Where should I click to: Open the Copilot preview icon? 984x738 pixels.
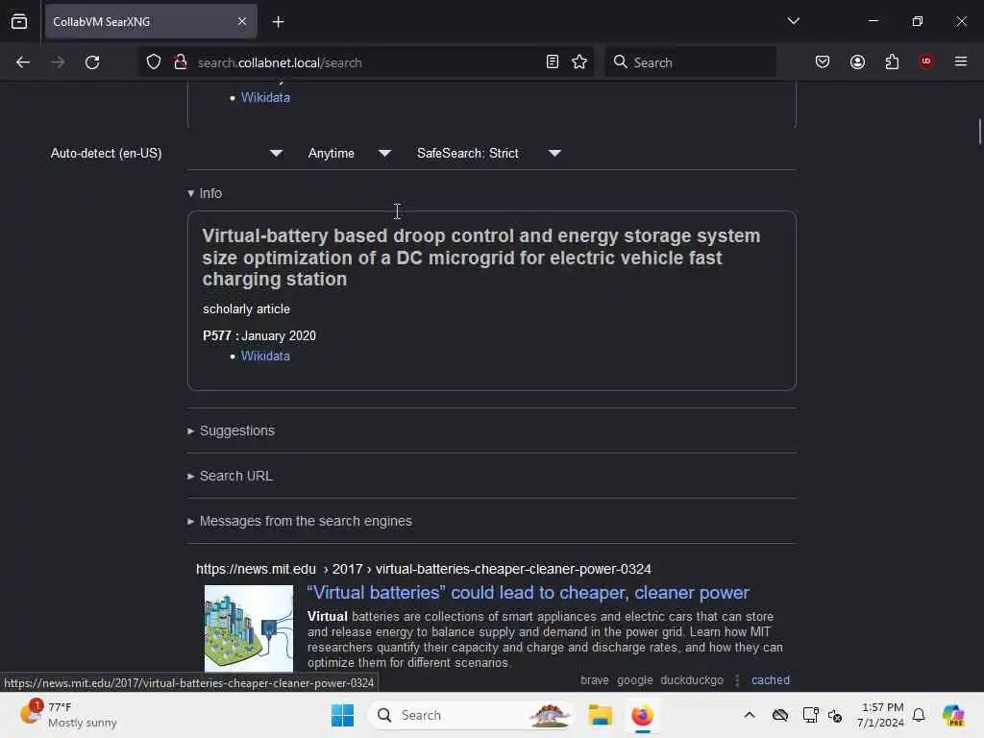953,715
